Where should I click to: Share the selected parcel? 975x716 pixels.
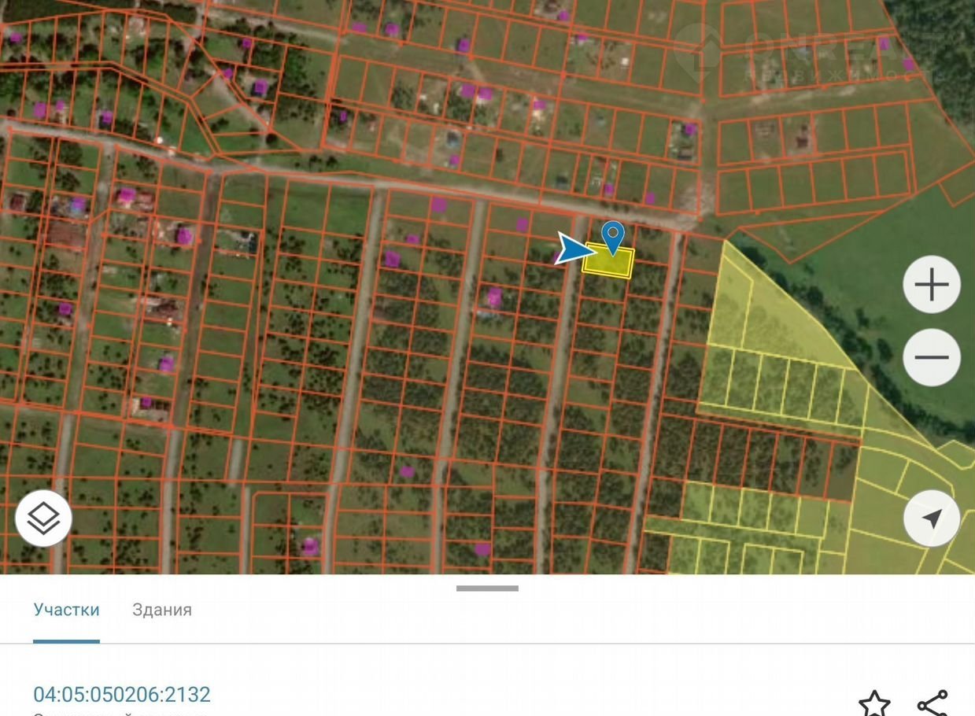click(x=933, y=703)
